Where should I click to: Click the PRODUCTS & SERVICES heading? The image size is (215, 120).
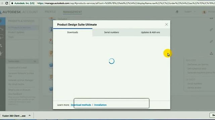(21, 21)
